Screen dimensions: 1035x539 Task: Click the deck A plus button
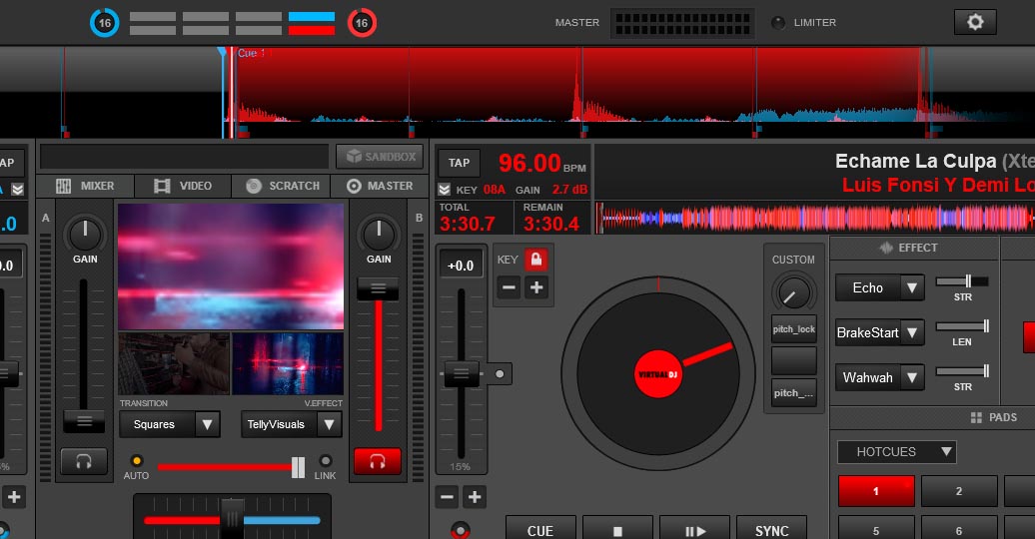coord(14,497)
